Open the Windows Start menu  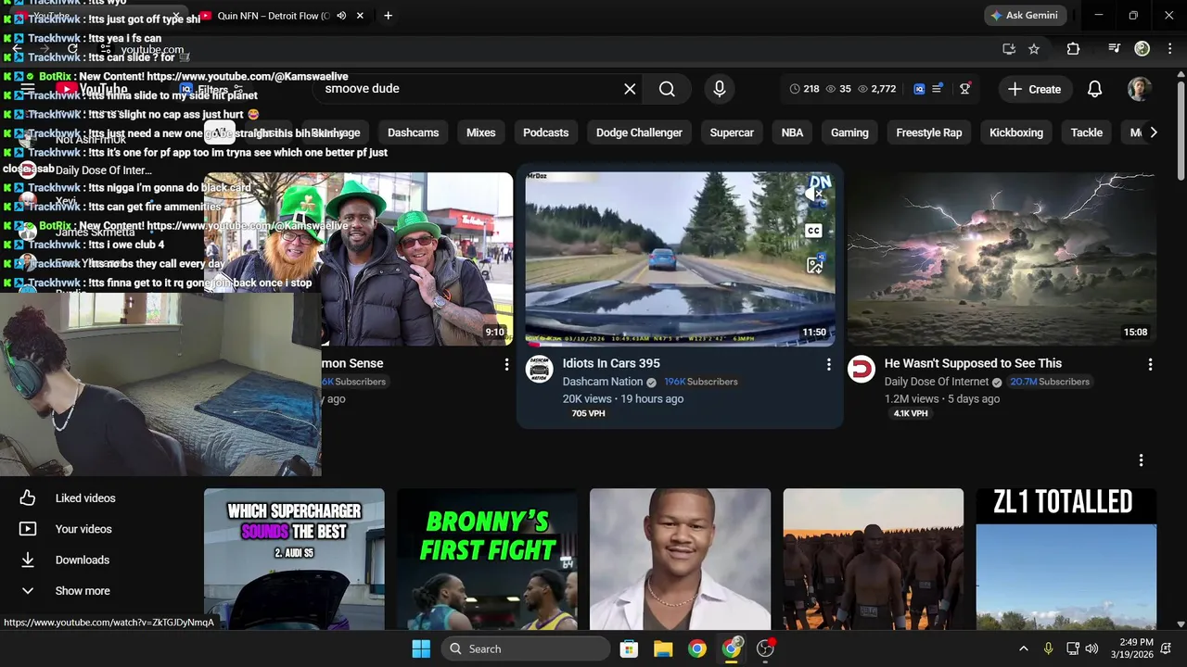421,648
